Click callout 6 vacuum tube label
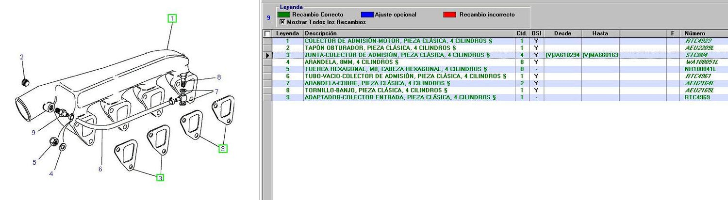The height and width of the screenshot is (200, 728). click(x=100, y=169)
